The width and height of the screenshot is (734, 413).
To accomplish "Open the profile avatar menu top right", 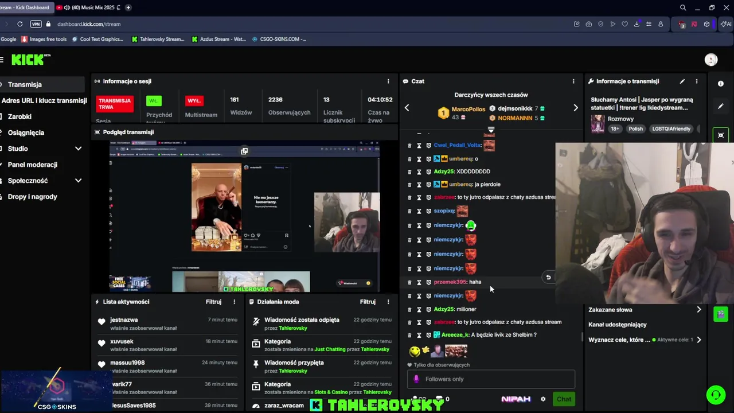I will click(x=711, y=60).
